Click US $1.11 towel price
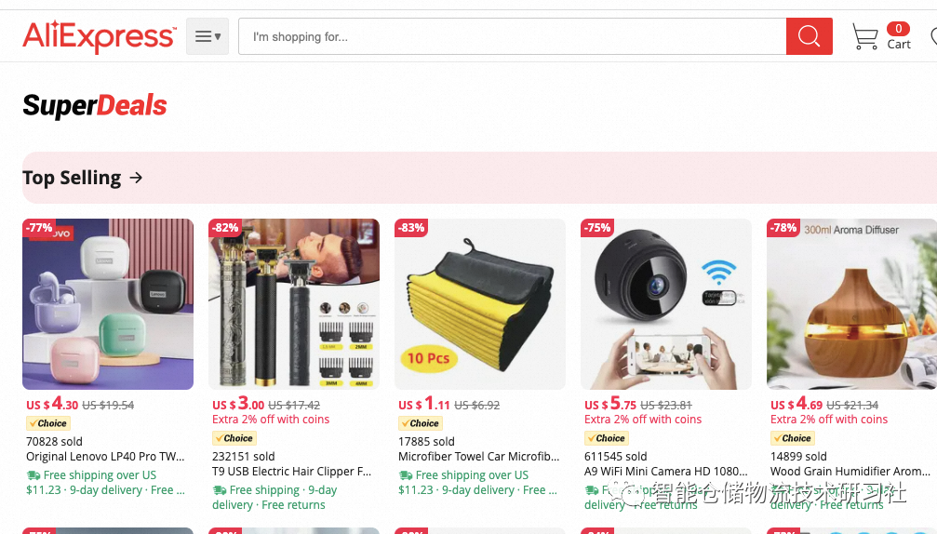This screenshot has width=937, height=534. (x=424, y=404)
